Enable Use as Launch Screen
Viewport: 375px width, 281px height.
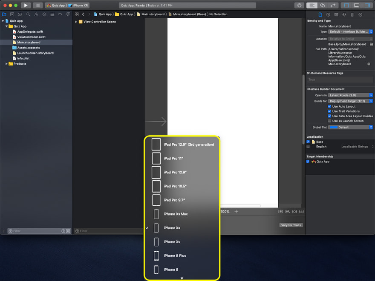coord(329,121)
